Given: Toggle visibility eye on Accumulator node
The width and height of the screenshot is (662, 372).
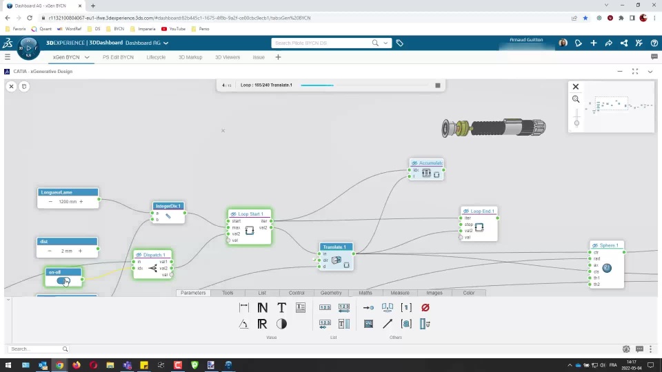Looking at the screenshot, I should [x=414, y=163].
